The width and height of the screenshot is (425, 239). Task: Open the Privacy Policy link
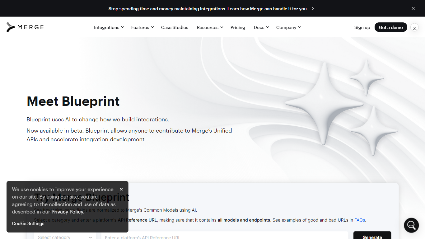coord(68,212)
